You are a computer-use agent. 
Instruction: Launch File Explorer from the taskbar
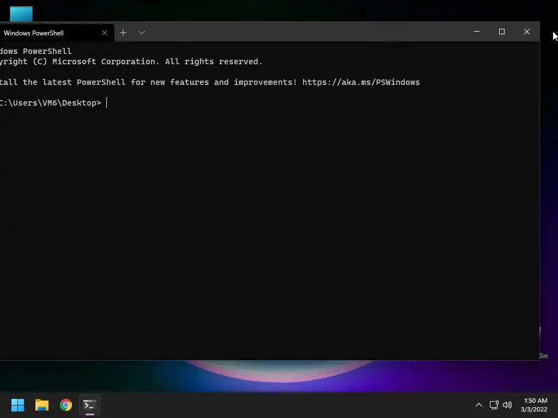pos(42,405)
